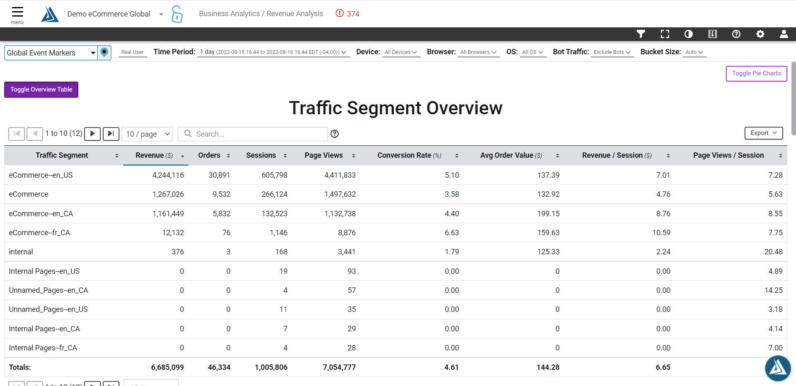This screenshot has width=796, height=386.
Task: Go to next page of table
Action: coord(92,134)
